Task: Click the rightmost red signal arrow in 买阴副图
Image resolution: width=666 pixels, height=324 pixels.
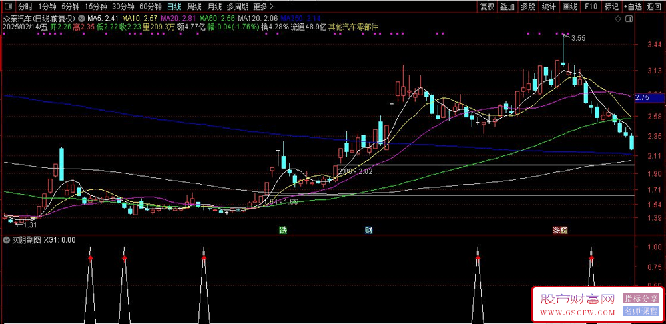Action: 591,258
